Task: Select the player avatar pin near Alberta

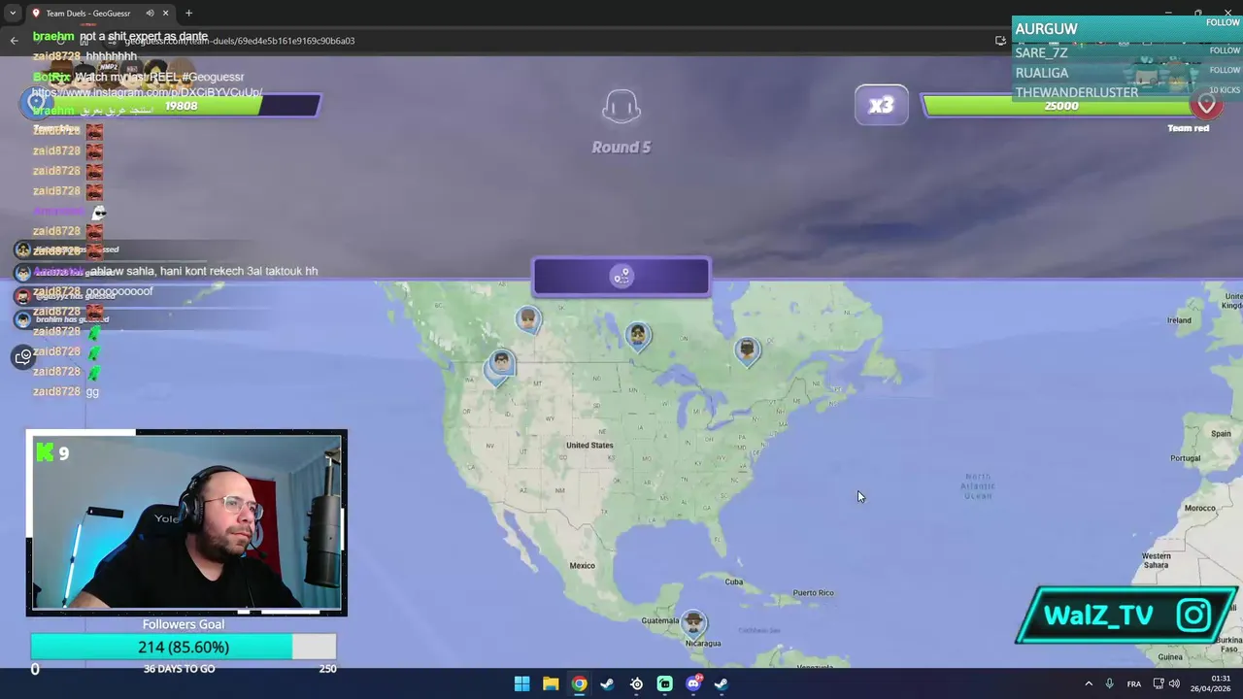Action: pos(527,319)
